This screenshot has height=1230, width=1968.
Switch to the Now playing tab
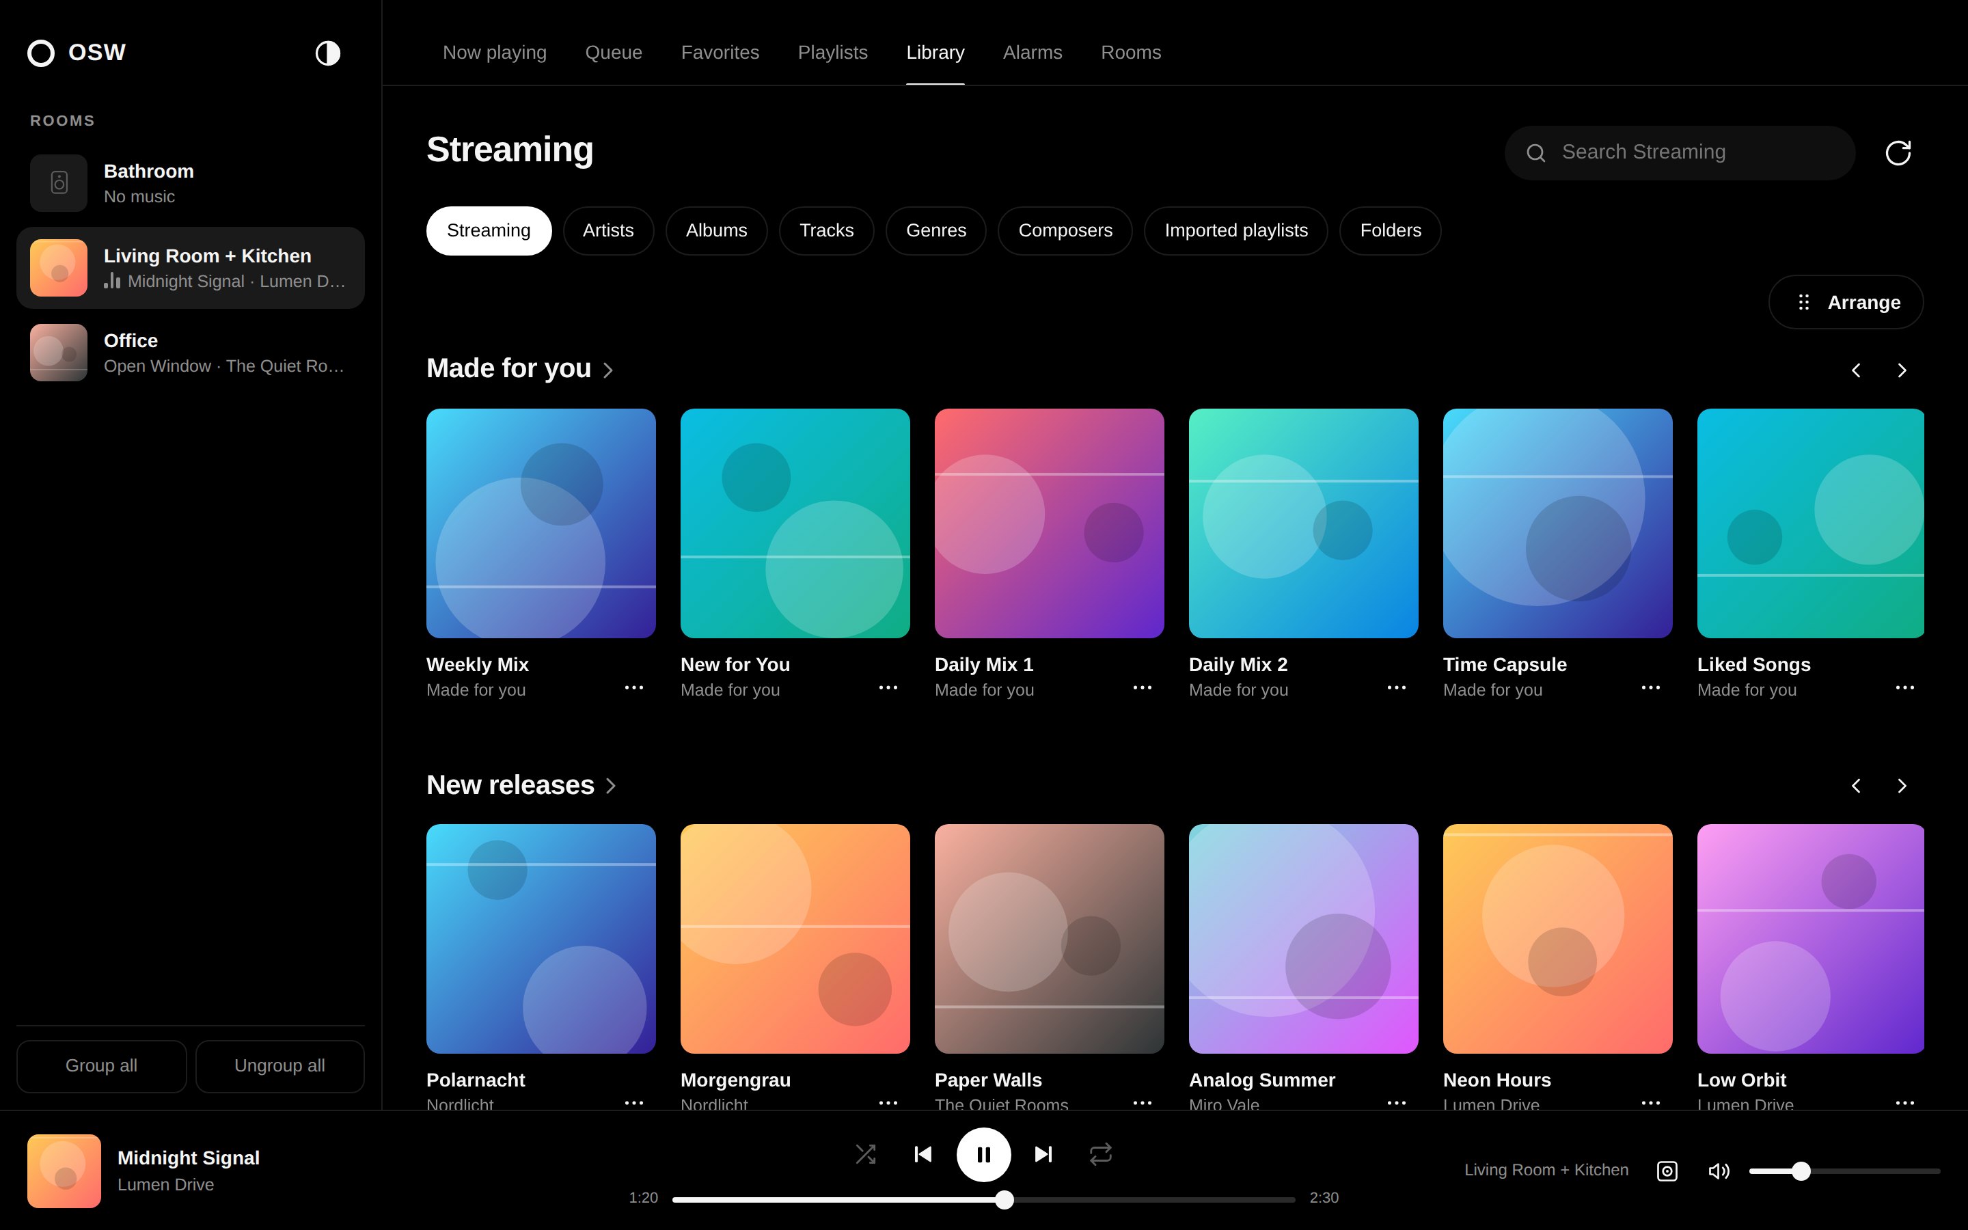pos(495,52)
